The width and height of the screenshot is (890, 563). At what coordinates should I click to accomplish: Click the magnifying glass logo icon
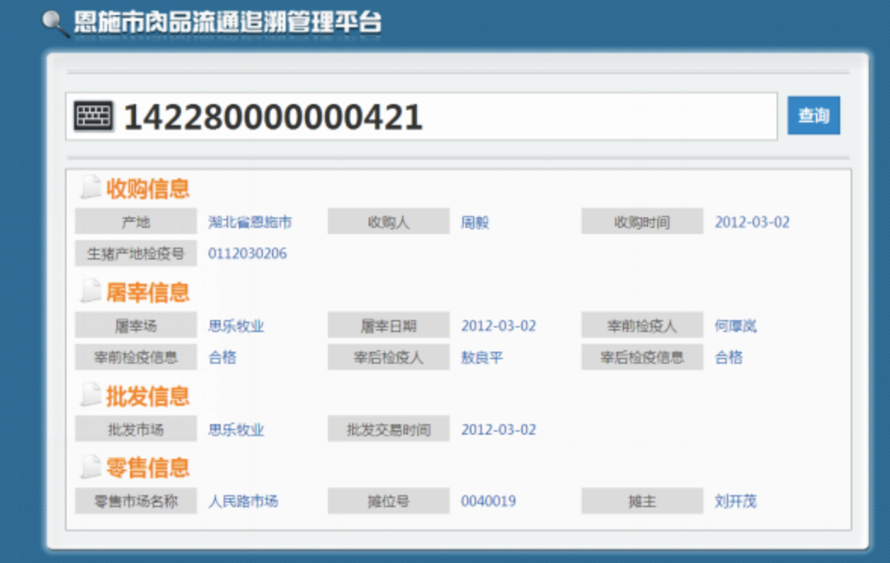click(x=54, y=23)
